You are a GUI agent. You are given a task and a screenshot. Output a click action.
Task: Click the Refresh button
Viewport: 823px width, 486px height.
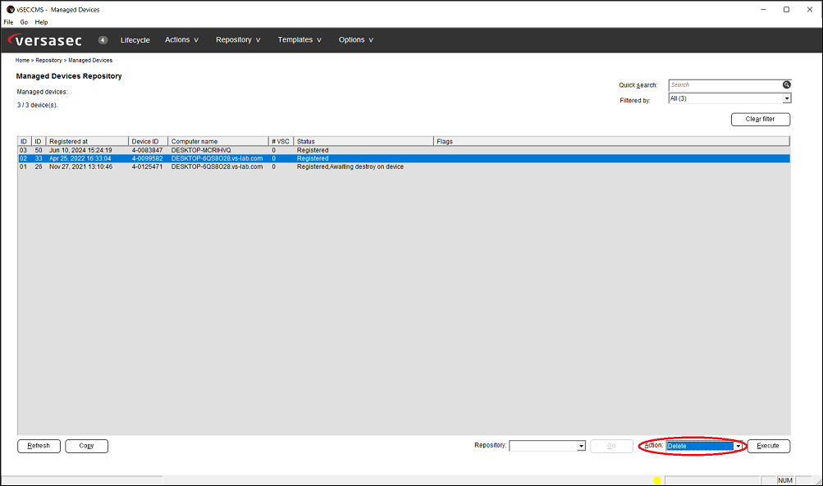tap(39, 446)
